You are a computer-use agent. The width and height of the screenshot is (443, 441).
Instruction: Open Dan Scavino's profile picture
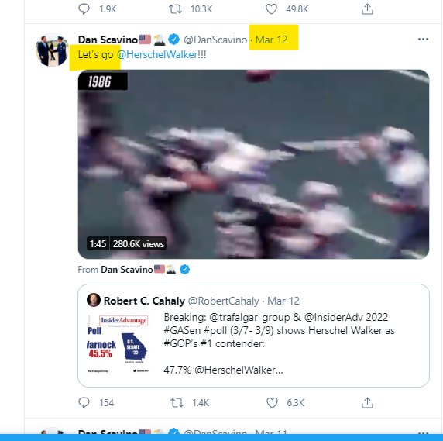click(53, 50)
